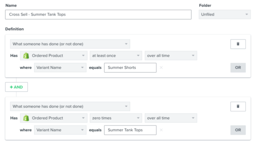Focus the segment Name text field
This screenshot has width=255, height=144.
tap(98, 15)
